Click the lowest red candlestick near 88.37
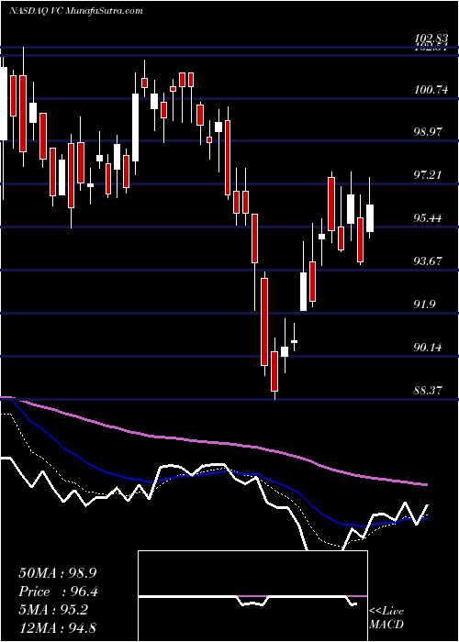 coord(274,371)
